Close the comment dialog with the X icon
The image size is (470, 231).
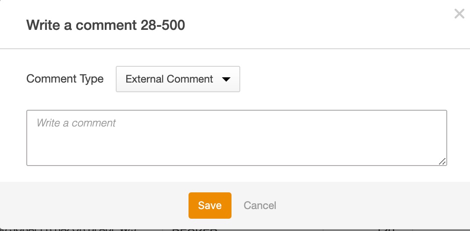(459, 14)
